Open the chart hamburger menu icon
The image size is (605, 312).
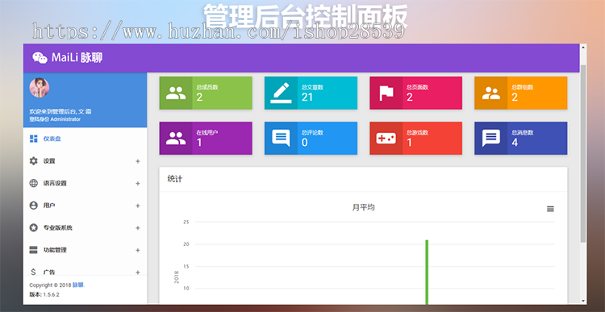coord(550,209)
